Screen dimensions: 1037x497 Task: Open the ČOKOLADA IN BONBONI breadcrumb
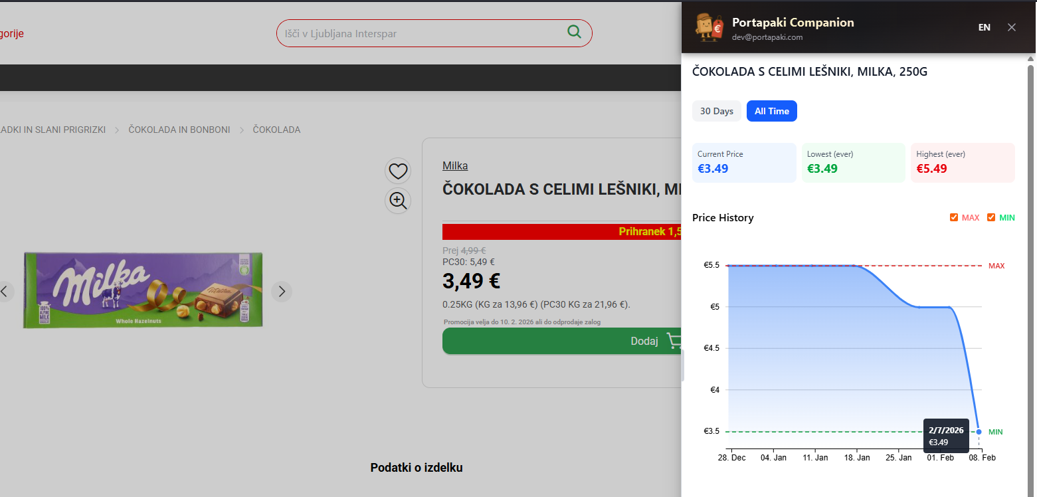click(179, 130)
